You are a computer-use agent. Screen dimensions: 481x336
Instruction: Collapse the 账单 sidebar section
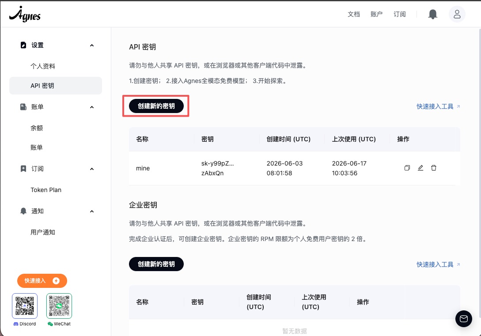92,107
